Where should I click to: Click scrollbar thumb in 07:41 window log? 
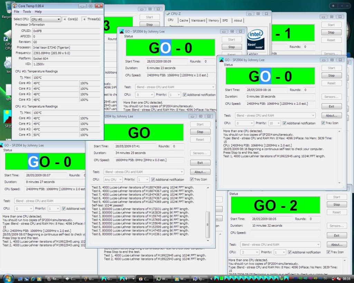[x=208, y=225]
